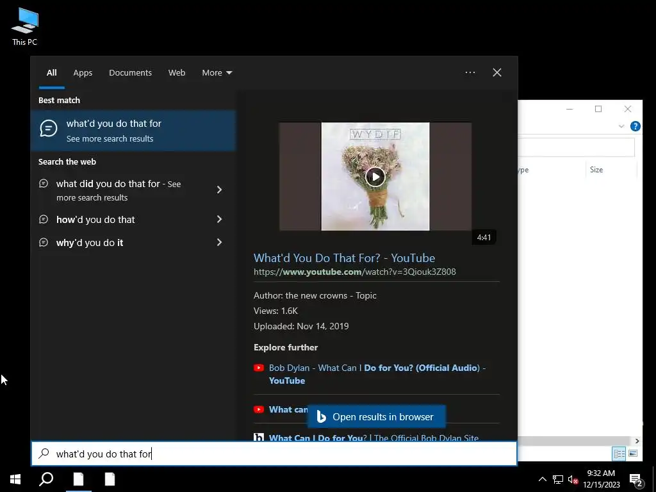This screenshot has height=492, width=656.
Task: Open Official Bob Dylan Site link
Action: click(x=373, y=438)
